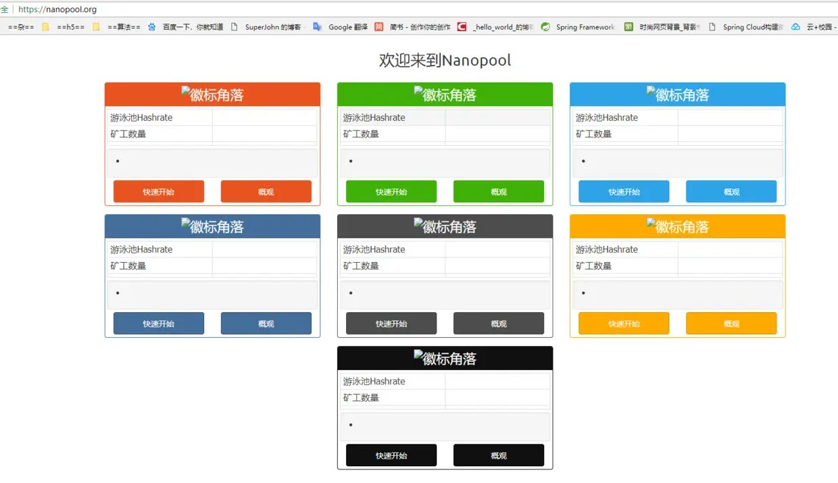
Task: Click the broken logo image in the steel blue card
Action: [x=212, y=226]
